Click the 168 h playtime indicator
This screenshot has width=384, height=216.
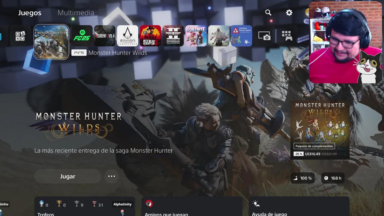click(x=333, y=178)
